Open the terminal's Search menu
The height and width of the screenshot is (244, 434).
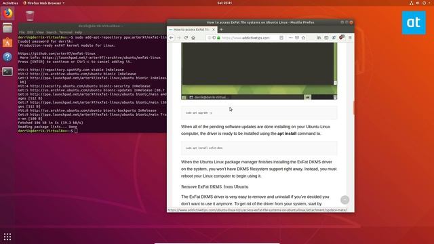52,33
